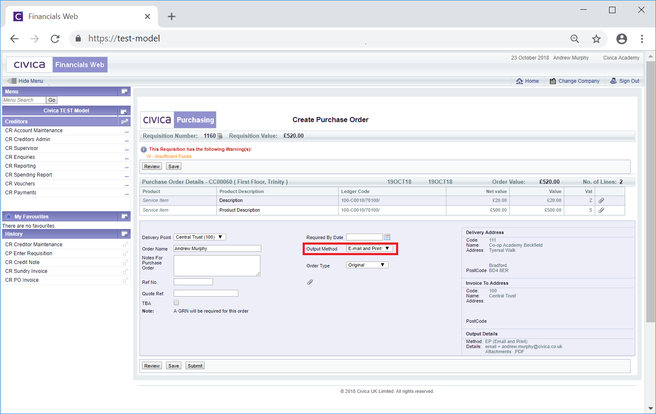Open CR Spending Report menu item
This screenshot has width=656, height=414.
29,175
